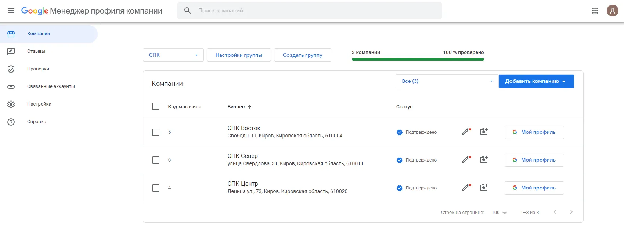This screenshot has height=251, width=624.
Task: Sort by Бизнес column arrow
Action: (x=250, y=107)
